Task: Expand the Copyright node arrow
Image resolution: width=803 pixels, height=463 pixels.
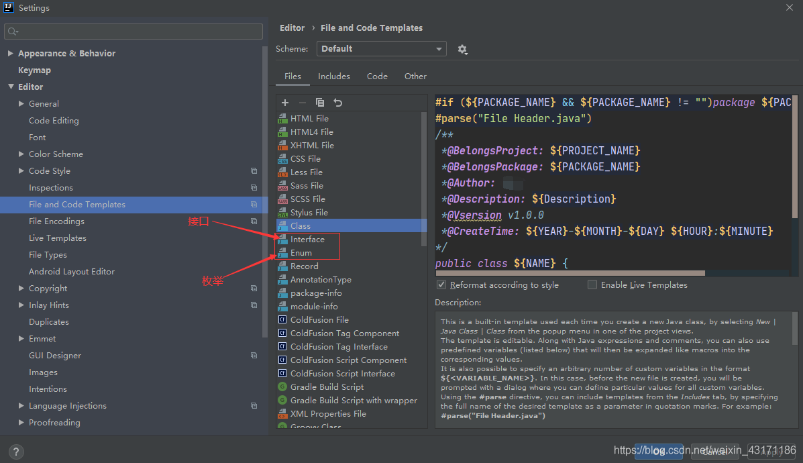Action: [21, 289]
